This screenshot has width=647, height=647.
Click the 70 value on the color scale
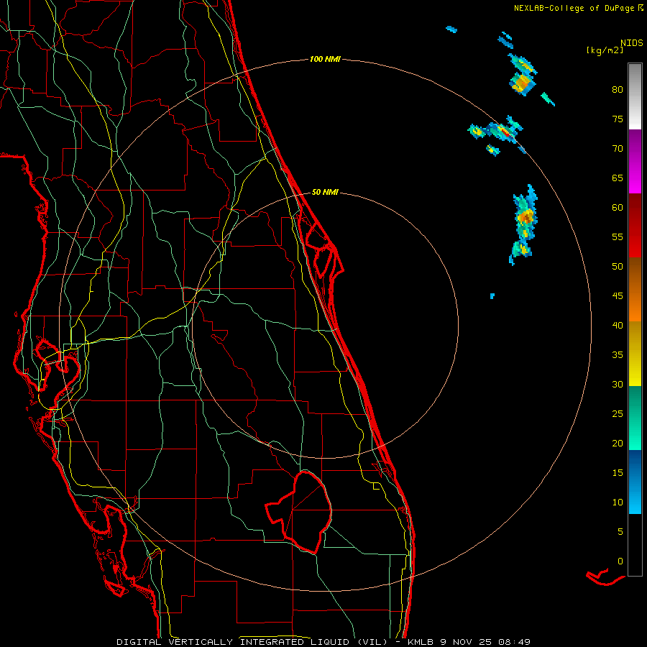(618, 149)
